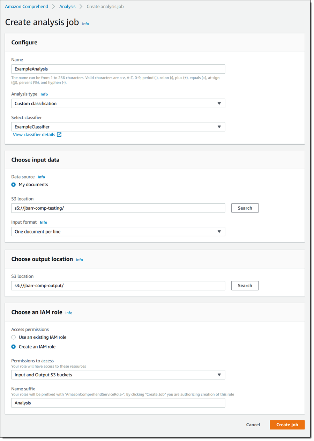314x441 pixels.
Task: Go to Amazon Comprehend breadcrumb
Action: pyautogui.click(x=27, y=7)
